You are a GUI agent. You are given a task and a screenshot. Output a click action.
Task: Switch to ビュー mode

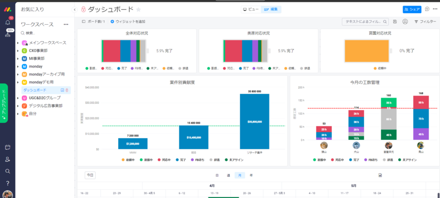click(x=251, y=9)
